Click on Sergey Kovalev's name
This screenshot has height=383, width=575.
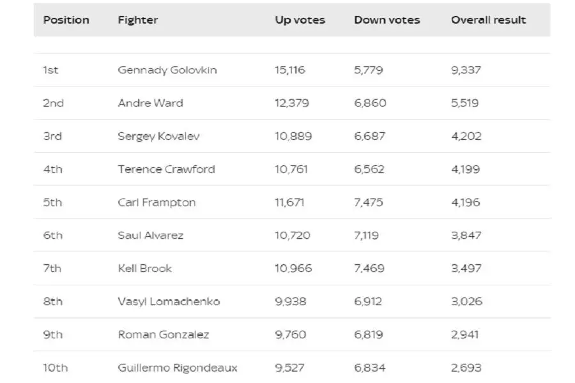point(158,137)
